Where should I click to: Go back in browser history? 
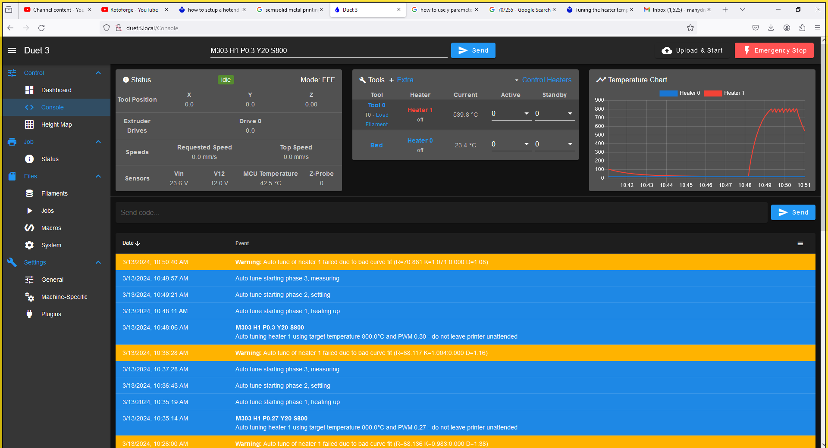tap(10, 28)
